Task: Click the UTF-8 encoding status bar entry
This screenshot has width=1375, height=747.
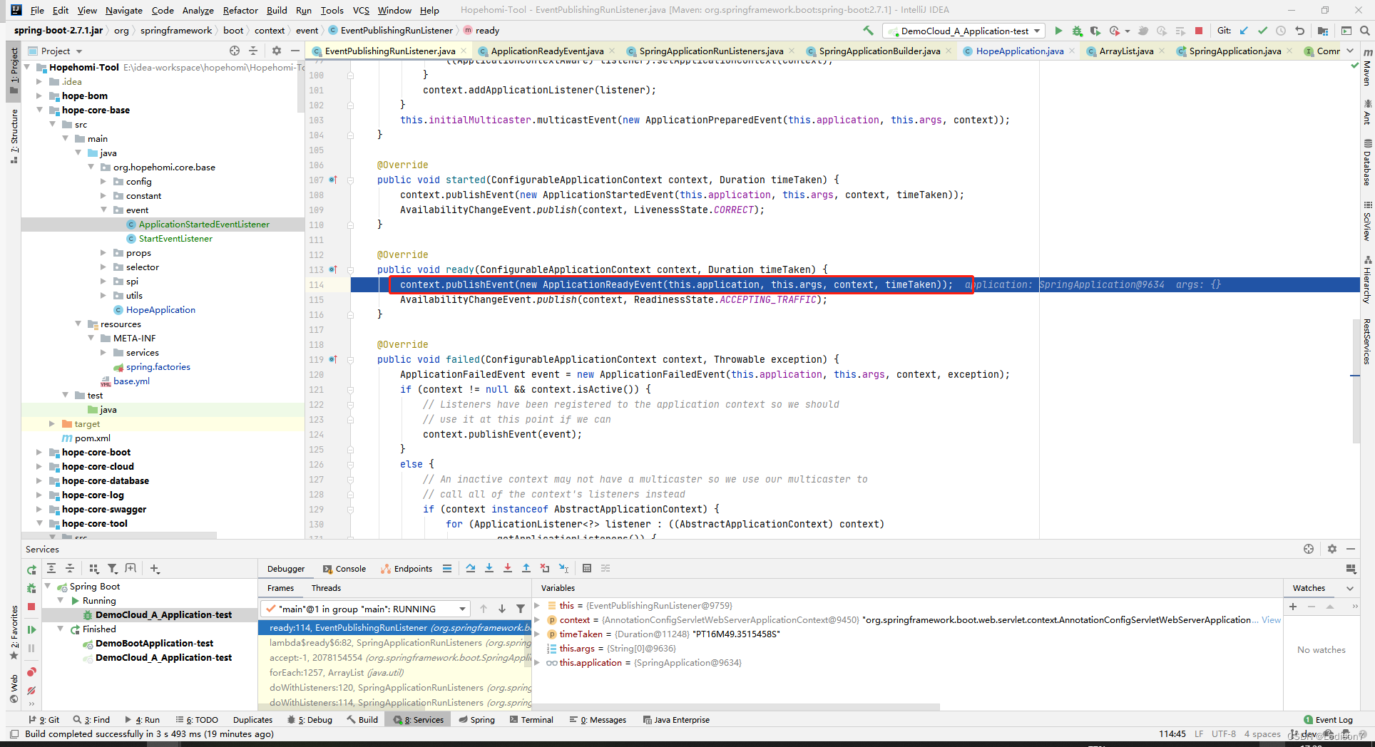Action: tap(1223, 733)
